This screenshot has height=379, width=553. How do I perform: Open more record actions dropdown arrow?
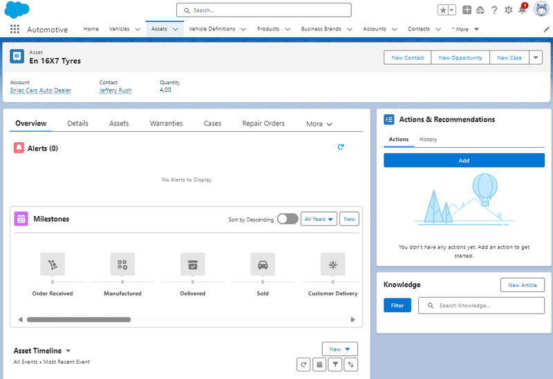point(535,57)
